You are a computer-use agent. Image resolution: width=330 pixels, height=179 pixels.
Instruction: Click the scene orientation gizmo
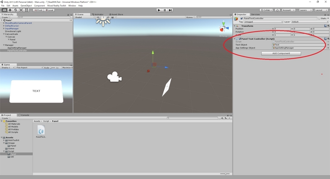click(224, 27)
